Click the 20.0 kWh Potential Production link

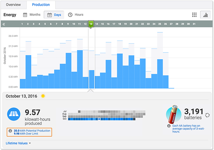32,131
